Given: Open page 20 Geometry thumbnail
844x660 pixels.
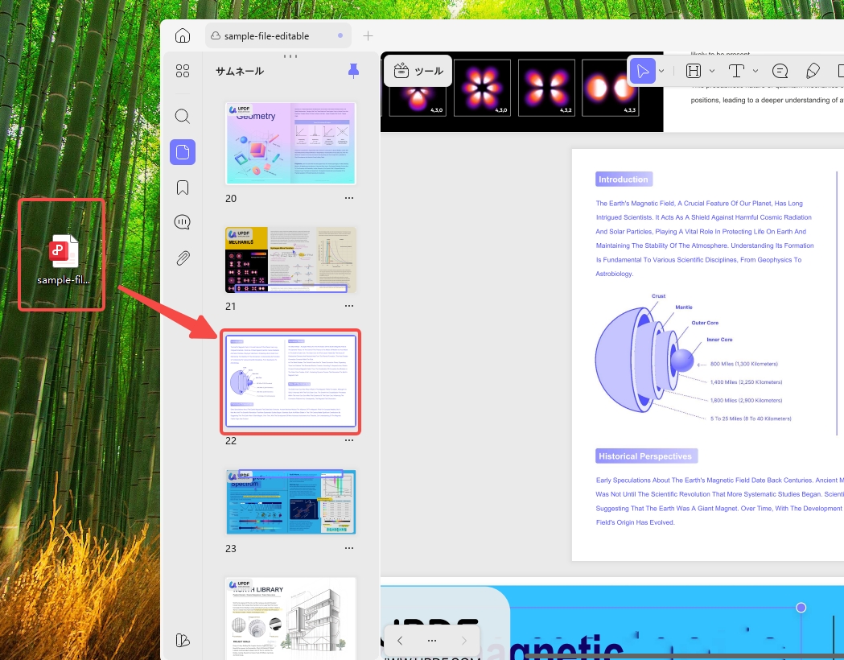Looking at the screenshot, I should 290,144.
